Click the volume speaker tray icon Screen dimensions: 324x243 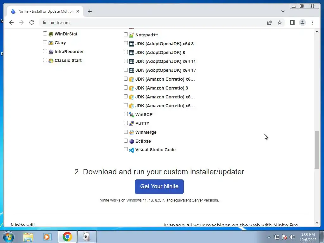(292, 237)
